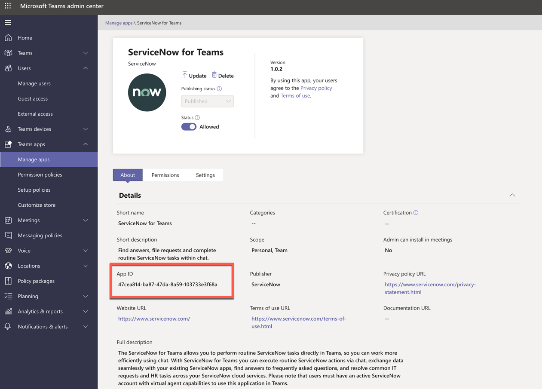Collapse the Teams apps chevron

click(x=86, y=144)
